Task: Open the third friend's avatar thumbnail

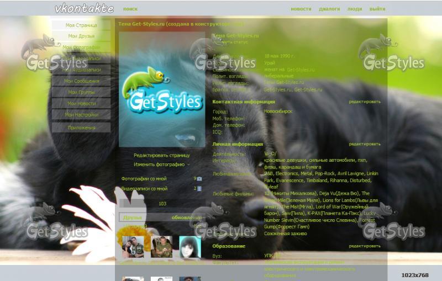Action: (190, 247)
